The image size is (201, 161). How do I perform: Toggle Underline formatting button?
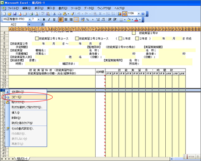click(x=54, y=20)
